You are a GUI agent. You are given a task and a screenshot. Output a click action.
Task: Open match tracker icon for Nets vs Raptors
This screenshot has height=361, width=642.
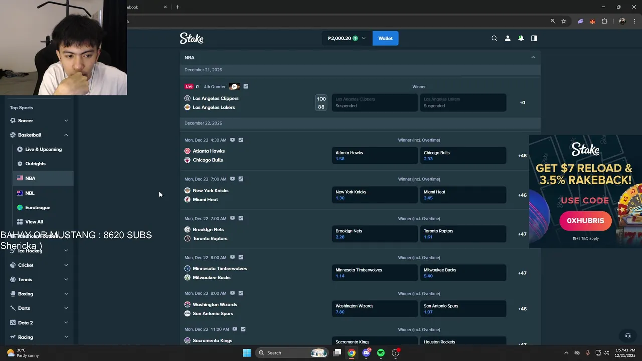232,218
